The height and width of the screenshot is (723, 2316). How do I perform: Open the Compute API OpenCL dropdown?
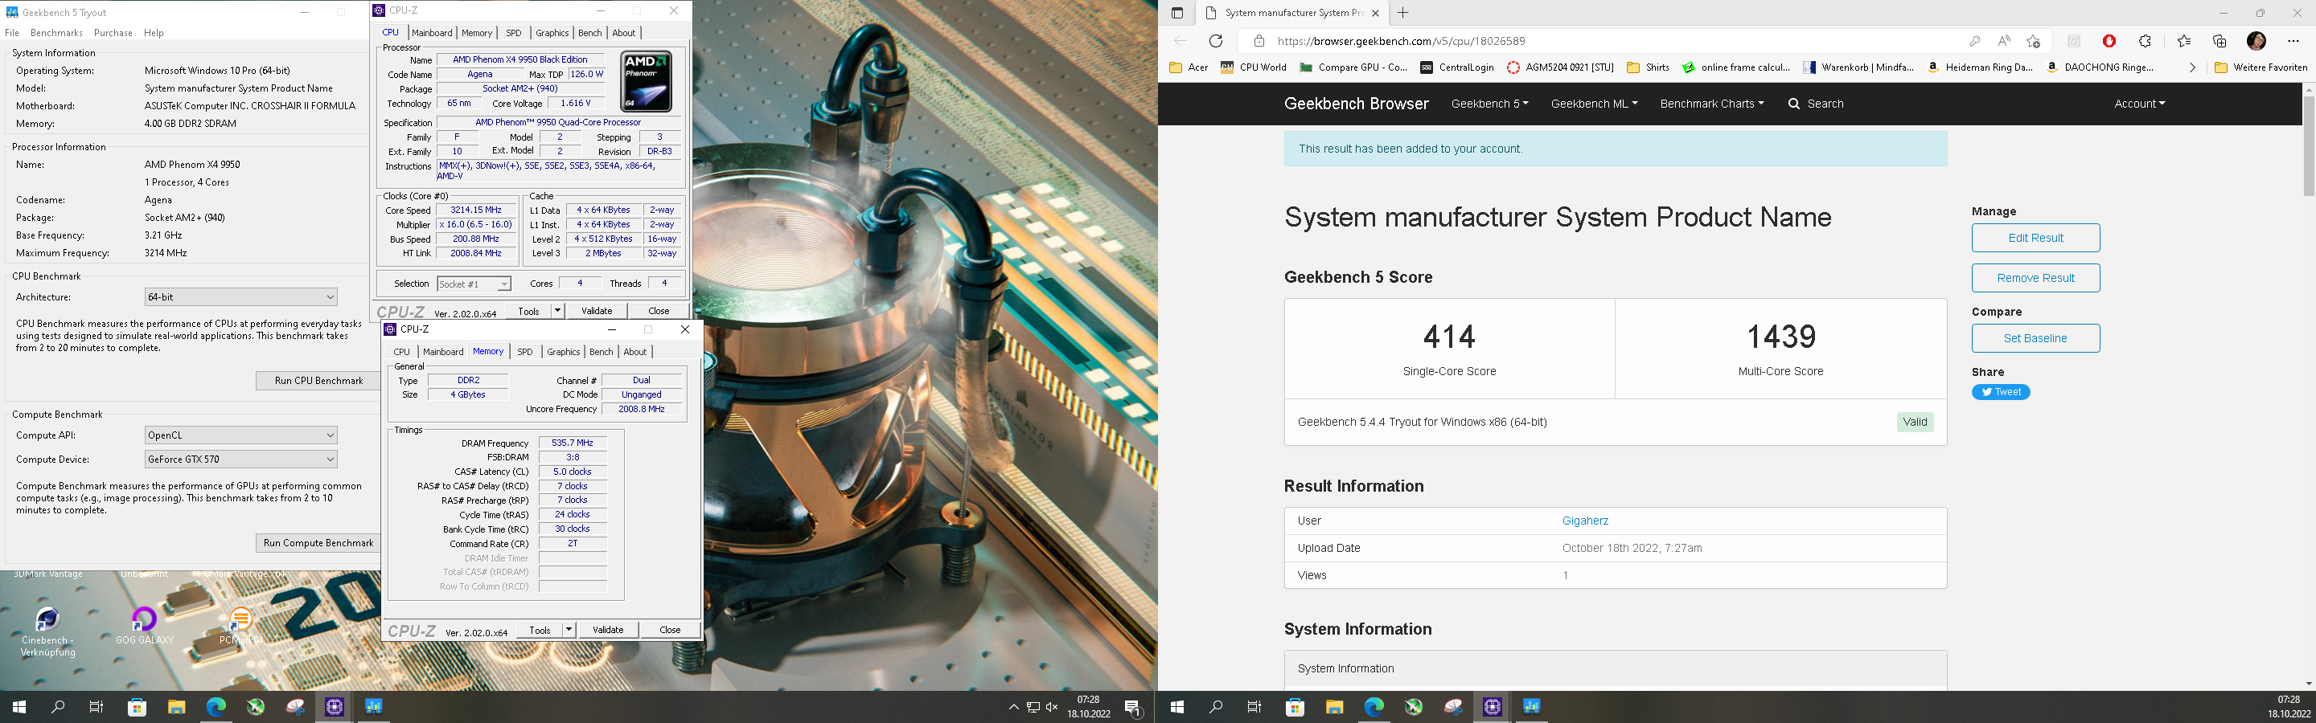(x=241, y=435)
